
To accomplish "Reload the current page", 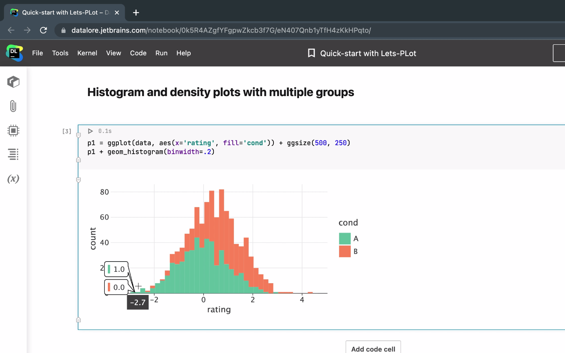I will click(x=43, y=30).
